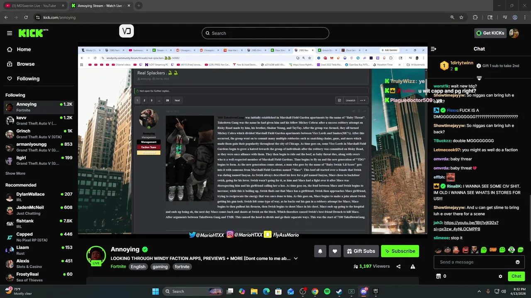This screenshot has width=531, height=298.
Task: Open JadenMcNeil recommended channel
Action: pos(38,210)
